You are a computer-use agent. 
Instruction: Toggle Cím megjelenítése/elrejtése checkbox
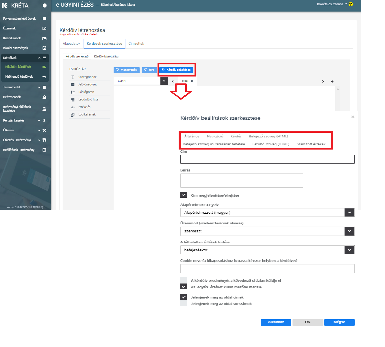pos(184,195)
